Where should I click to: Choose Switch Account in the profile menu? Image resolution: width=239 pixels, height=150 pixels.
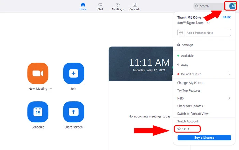pos(187,121)
